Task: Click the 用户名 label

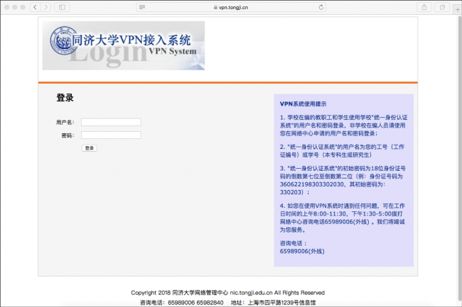Action: (65, 122)
